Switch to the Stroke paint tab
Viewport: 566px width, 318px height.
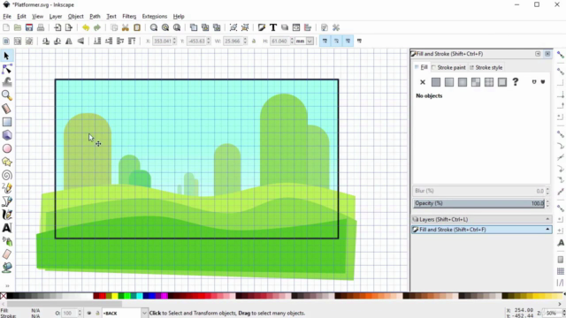pyautogui.click(x=448, y=67)
